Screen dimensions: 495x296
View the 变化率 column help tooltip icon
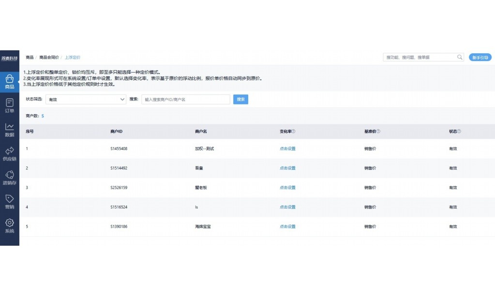tap(294, 131)
